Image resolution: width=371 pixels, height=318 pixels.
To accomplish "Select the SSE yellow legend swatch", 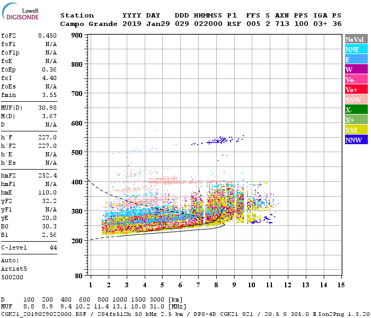I will point(356,130).
